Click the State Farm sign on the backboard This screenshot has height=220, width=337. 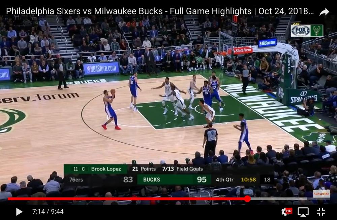pyautogui.click(x=242, y=51)
